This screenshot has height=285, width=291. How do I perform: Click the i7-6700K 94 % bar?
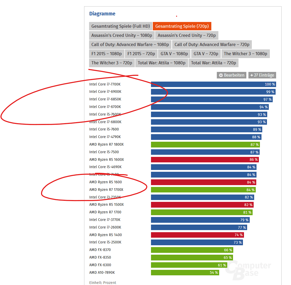[x=210, y=107]
